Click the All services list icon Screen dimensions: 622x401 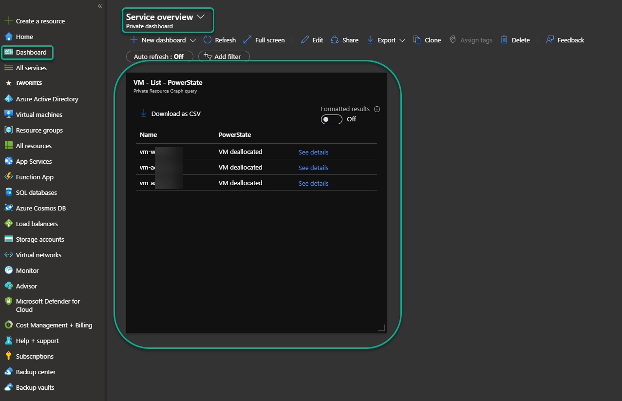point(8,68)
